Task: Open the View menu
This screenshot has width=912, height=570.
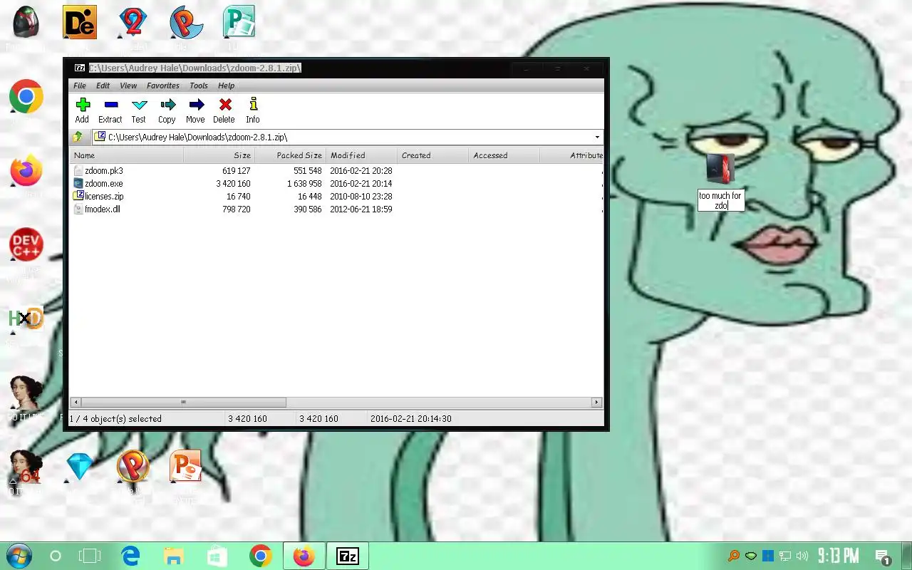Action: (128, 85)
